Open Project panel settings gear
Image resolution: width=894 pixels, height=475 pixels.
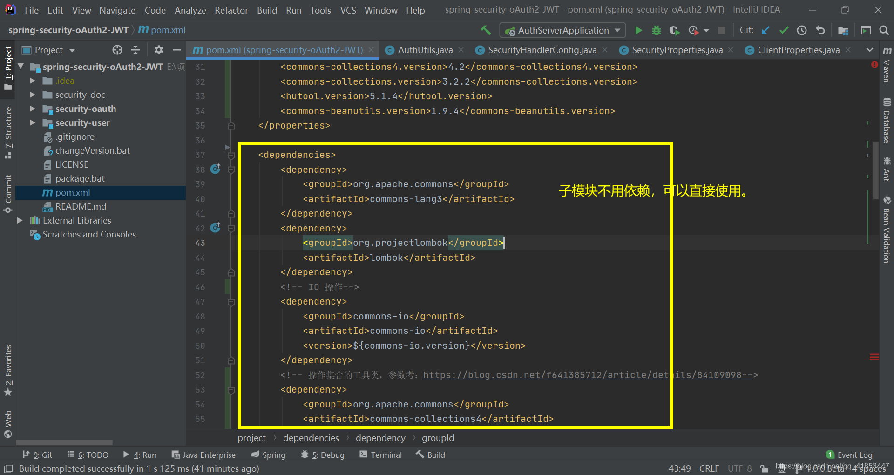click(x=159, y=50)
